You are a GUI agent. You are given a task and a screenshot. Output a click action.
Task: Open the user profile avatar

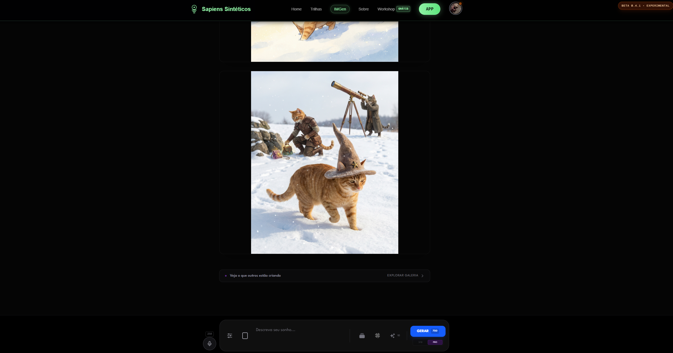pyautogui.click(x=455, y=9)
